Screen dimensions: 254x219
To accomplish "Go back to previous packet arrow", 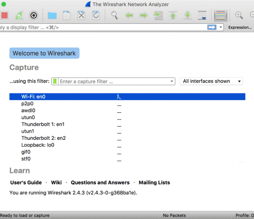I will (x=129, y=16).
